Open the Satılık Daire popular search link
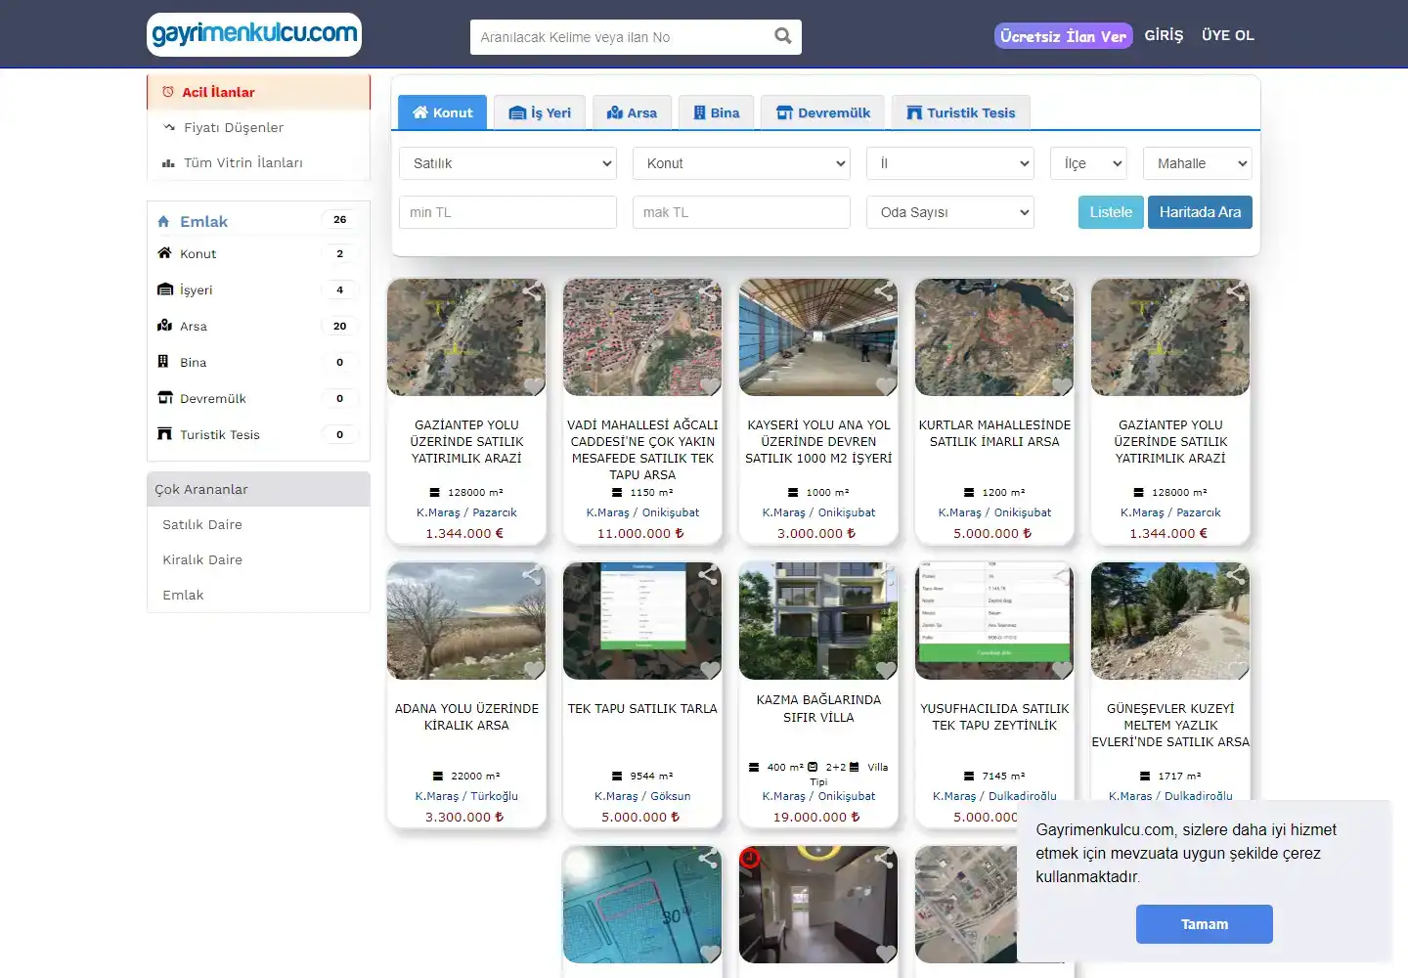The image size is (1408, 978). click(x=202, y=524)
